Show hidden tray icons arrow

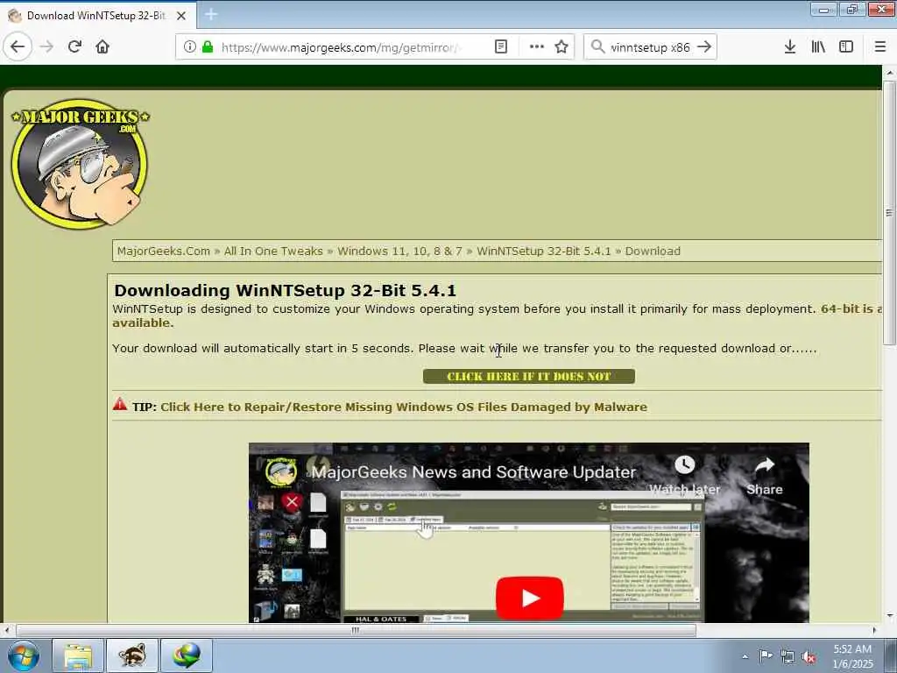[745, 656]
